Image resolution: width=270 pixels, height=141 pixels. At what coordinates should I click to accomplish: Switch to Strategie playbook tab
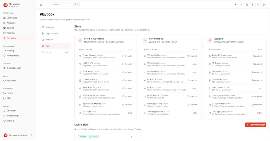tap(55, 27)
